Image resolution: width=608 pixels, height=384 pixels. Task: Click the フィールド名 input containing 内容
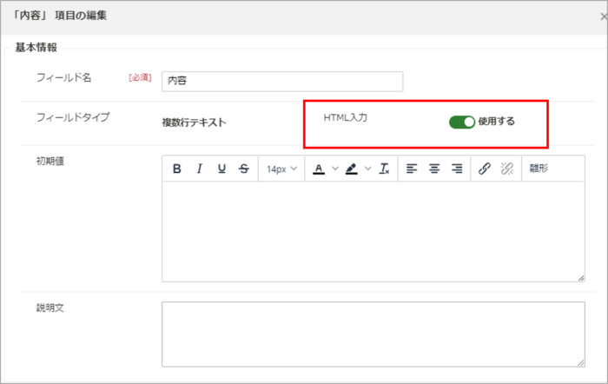pos(282,82)
